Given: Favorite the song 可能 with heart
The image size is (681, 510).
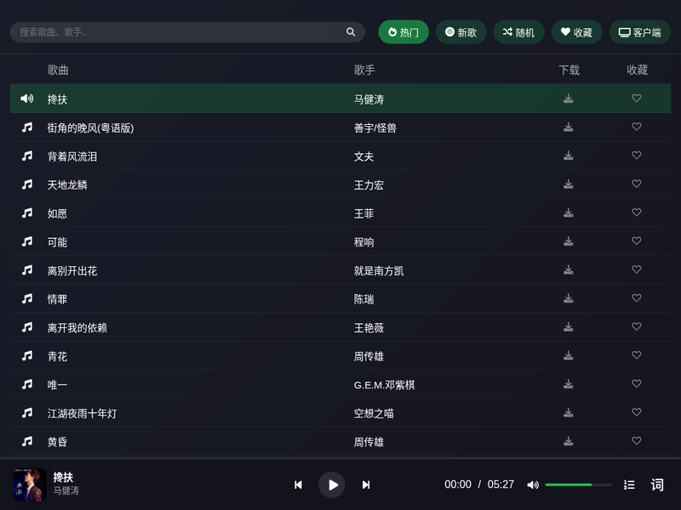Looking at the screenshot, I should click(x=636, y=241).
